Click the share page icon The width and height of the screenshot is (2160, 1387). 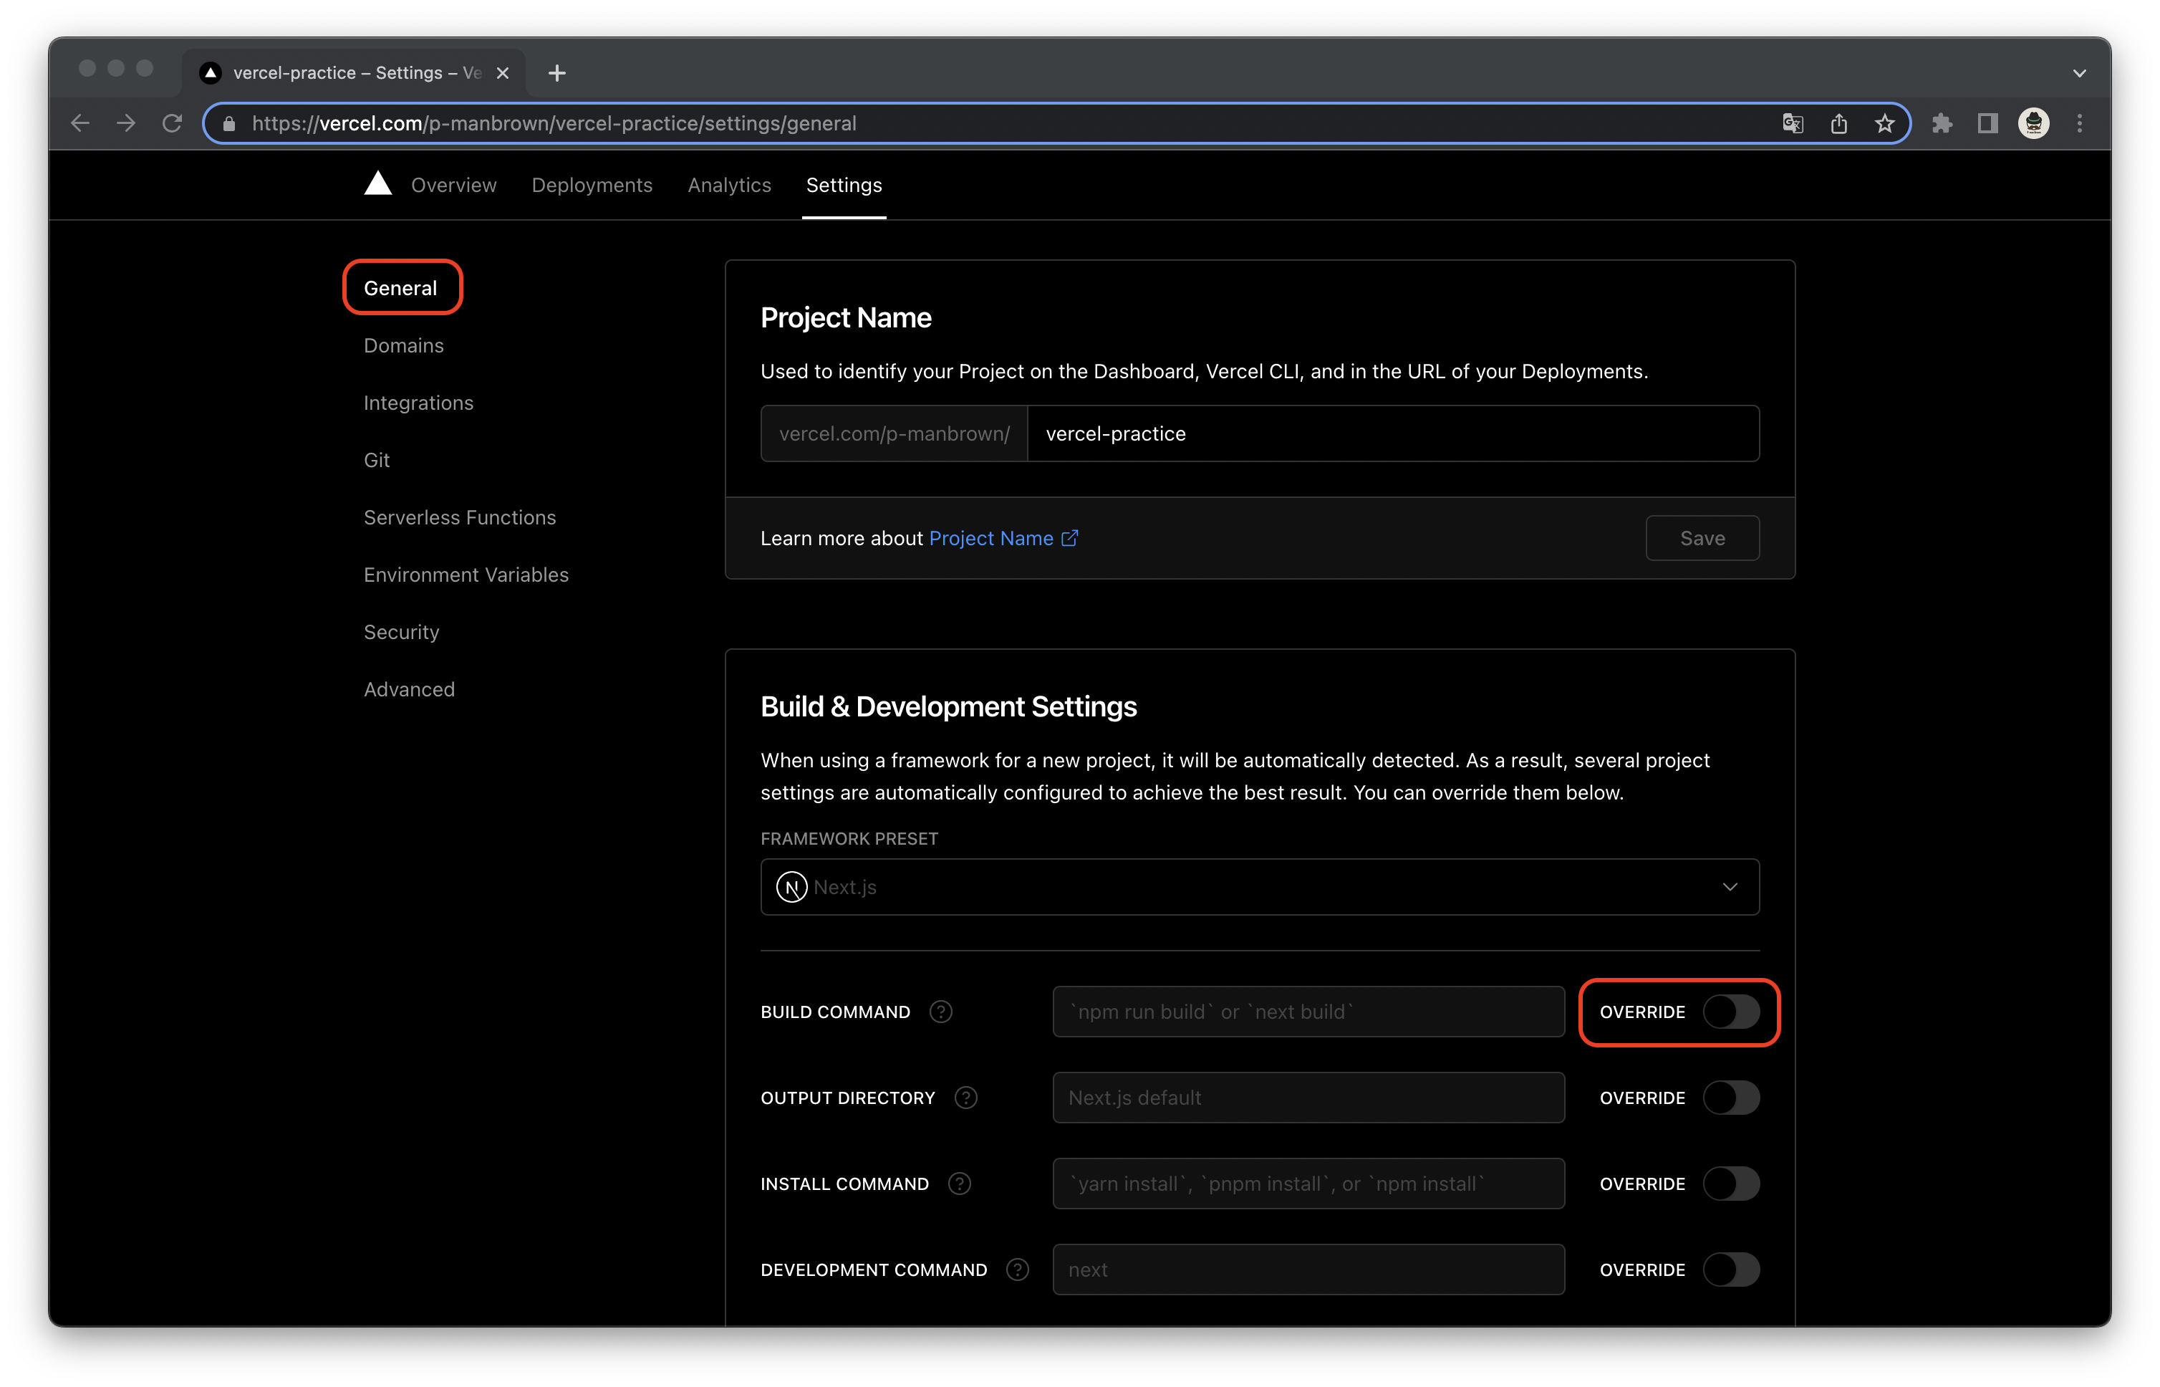point(1838,123)
